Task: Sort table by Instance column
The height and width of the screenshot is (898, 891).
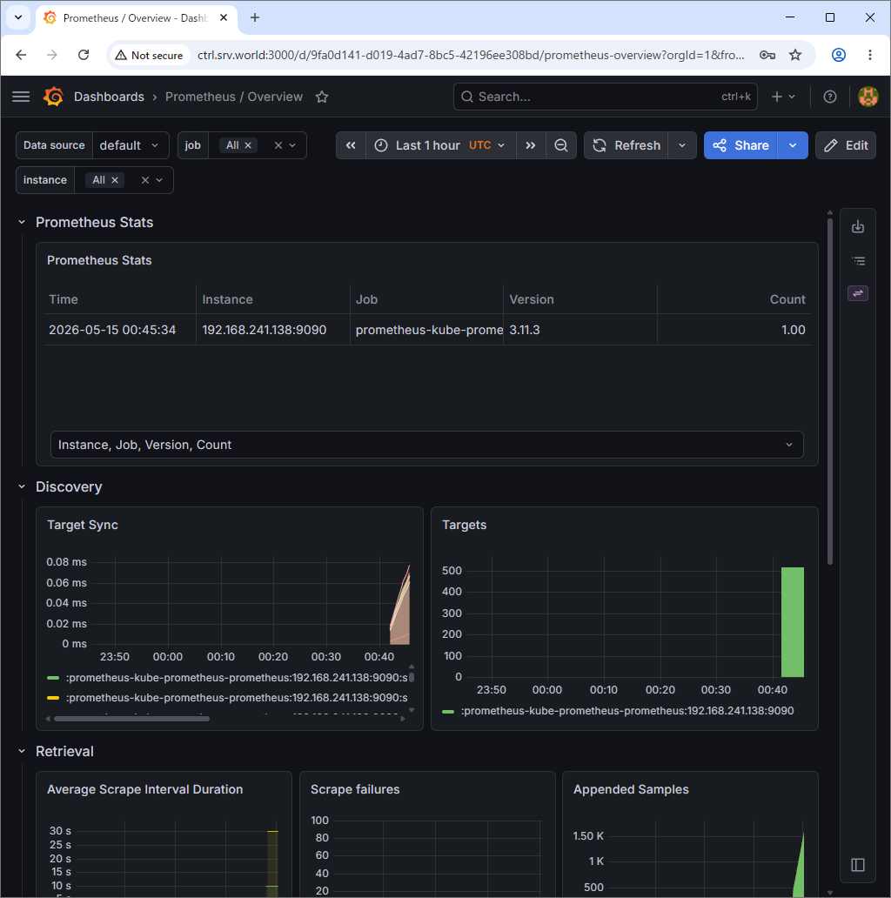Action: (227, 299)
